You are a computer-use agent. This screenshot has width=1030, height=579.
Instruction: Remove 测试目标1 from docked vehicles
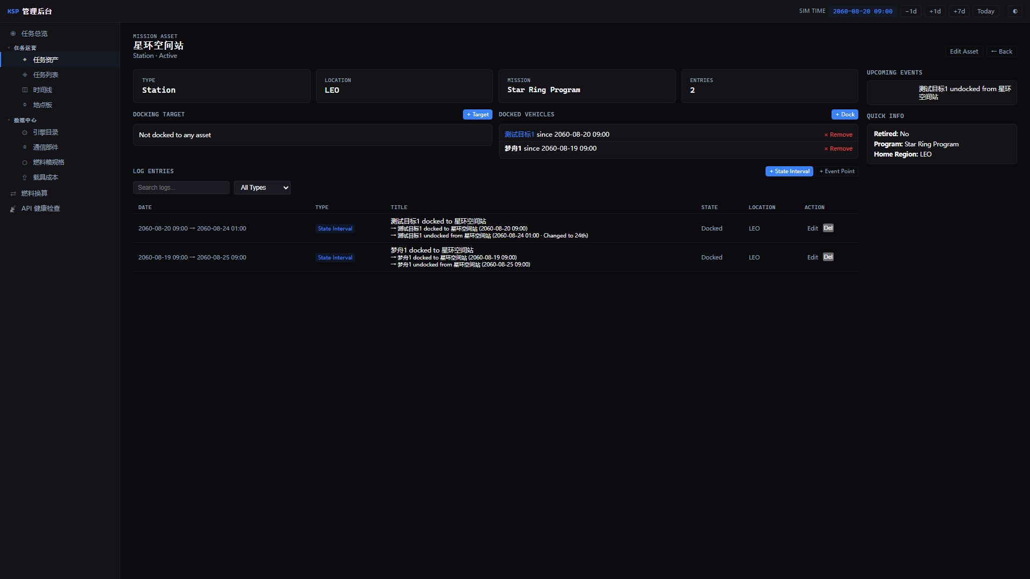coord(838,135)
